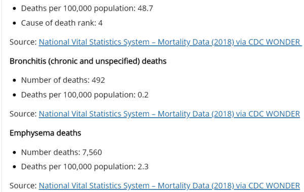Click the bullet point before Number deaths: 7,560

(x=14, y=153)
